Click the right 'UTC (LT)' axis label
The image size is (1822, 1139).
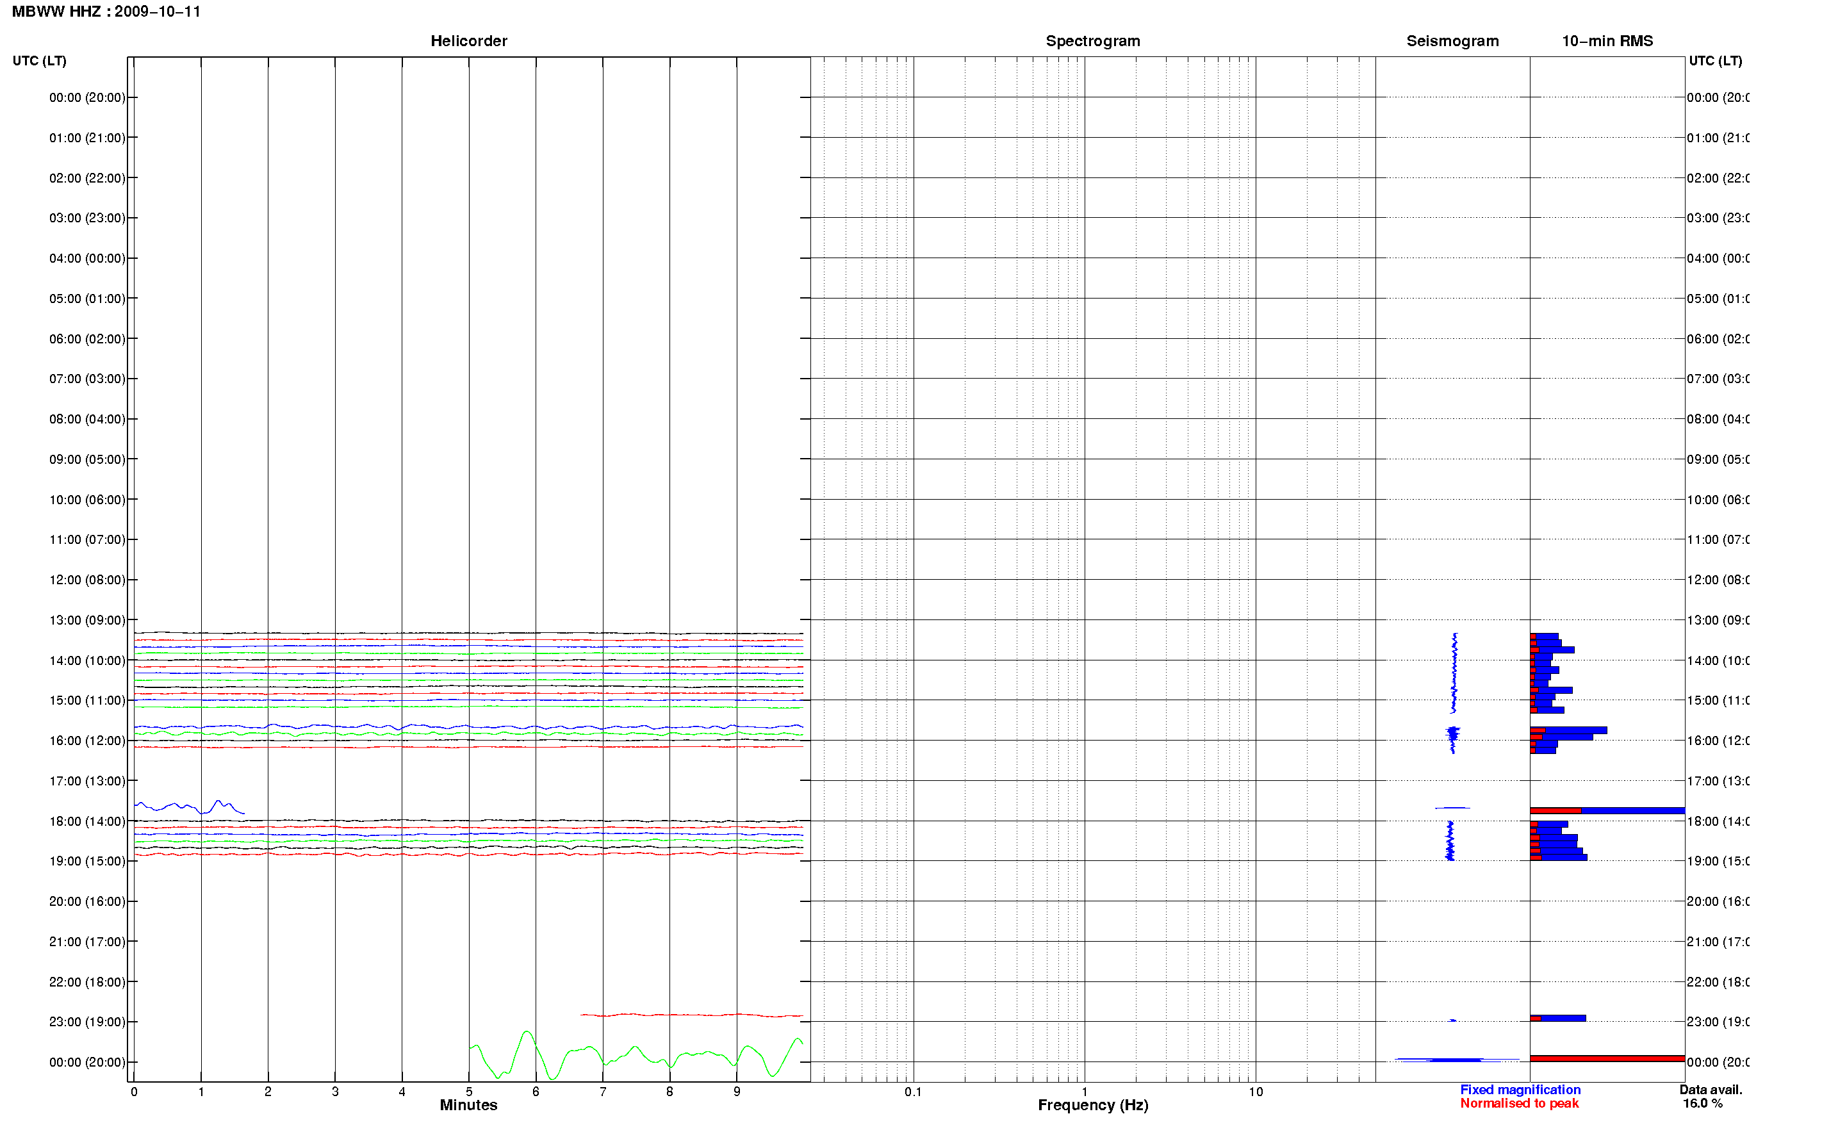pos(1715,60)
